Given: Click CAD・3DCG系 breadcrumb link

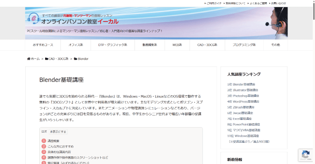Looking at the screenshot, I should point(59,59).
